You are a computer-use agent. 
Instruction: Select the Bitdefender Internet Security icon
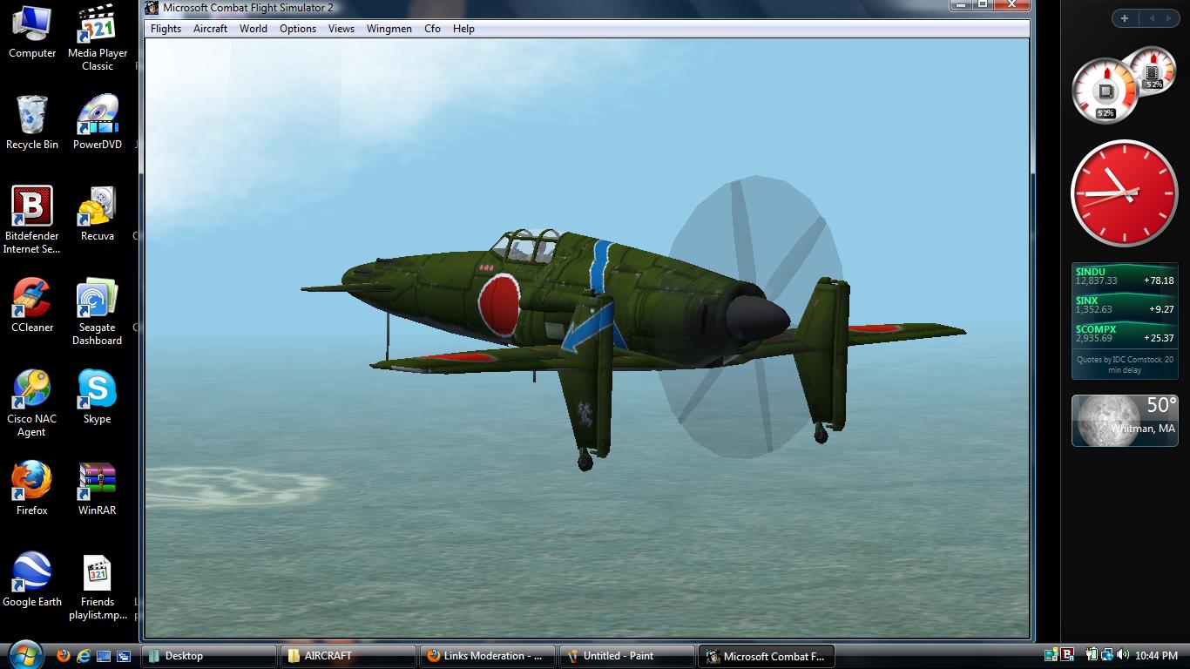[32, 209]
